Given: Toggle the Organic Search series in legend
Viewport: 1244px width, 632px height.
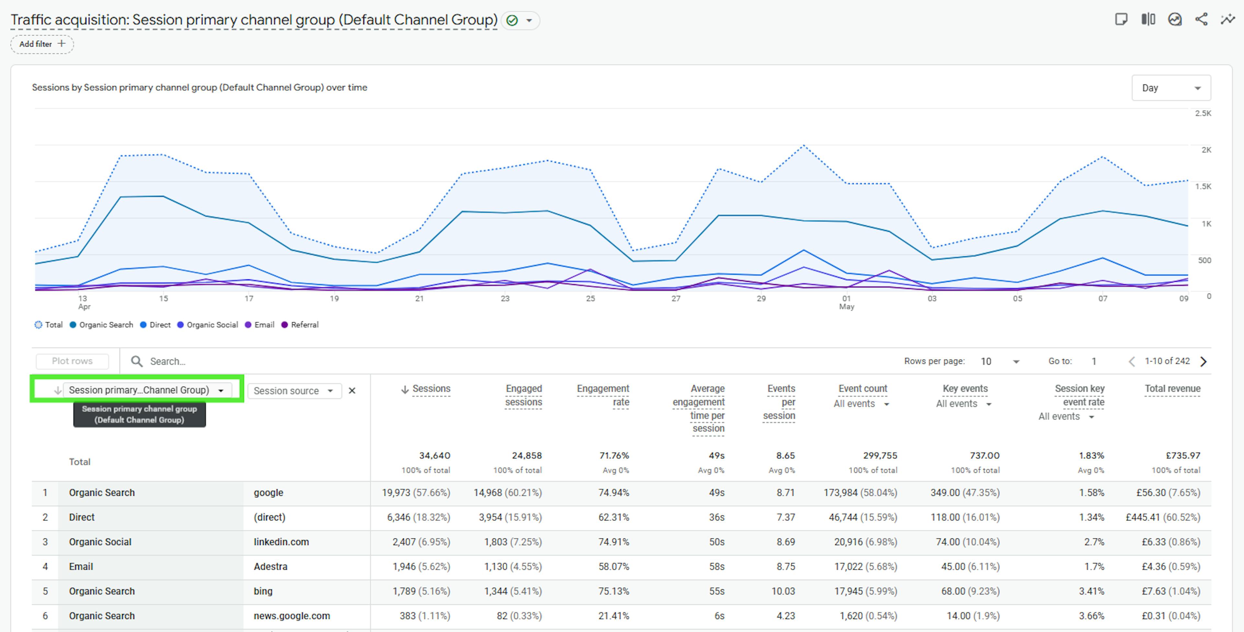Looking at the screenshot, I should tap(101, 325).
